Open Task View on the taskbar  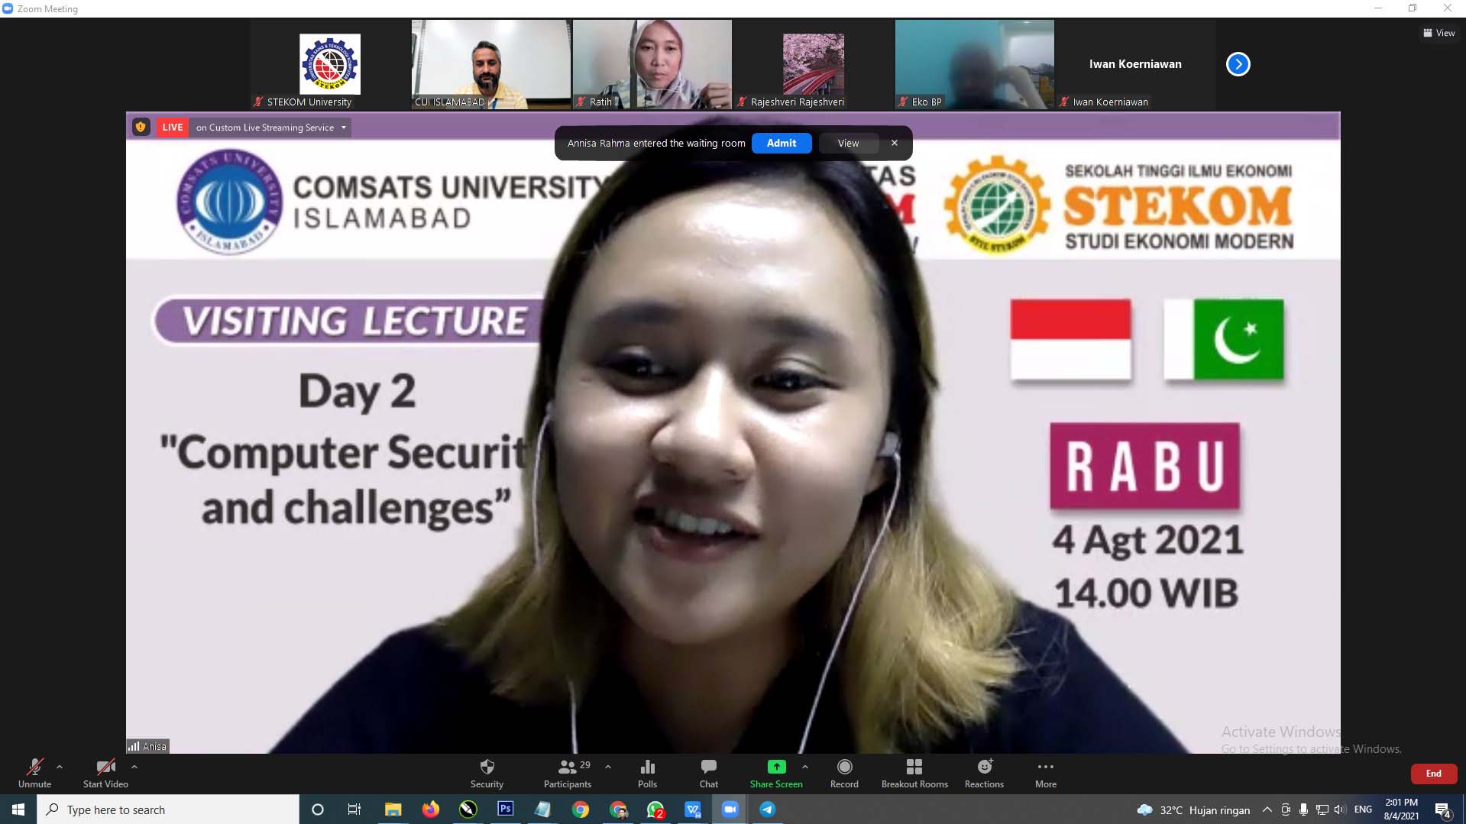coord(354,809)
